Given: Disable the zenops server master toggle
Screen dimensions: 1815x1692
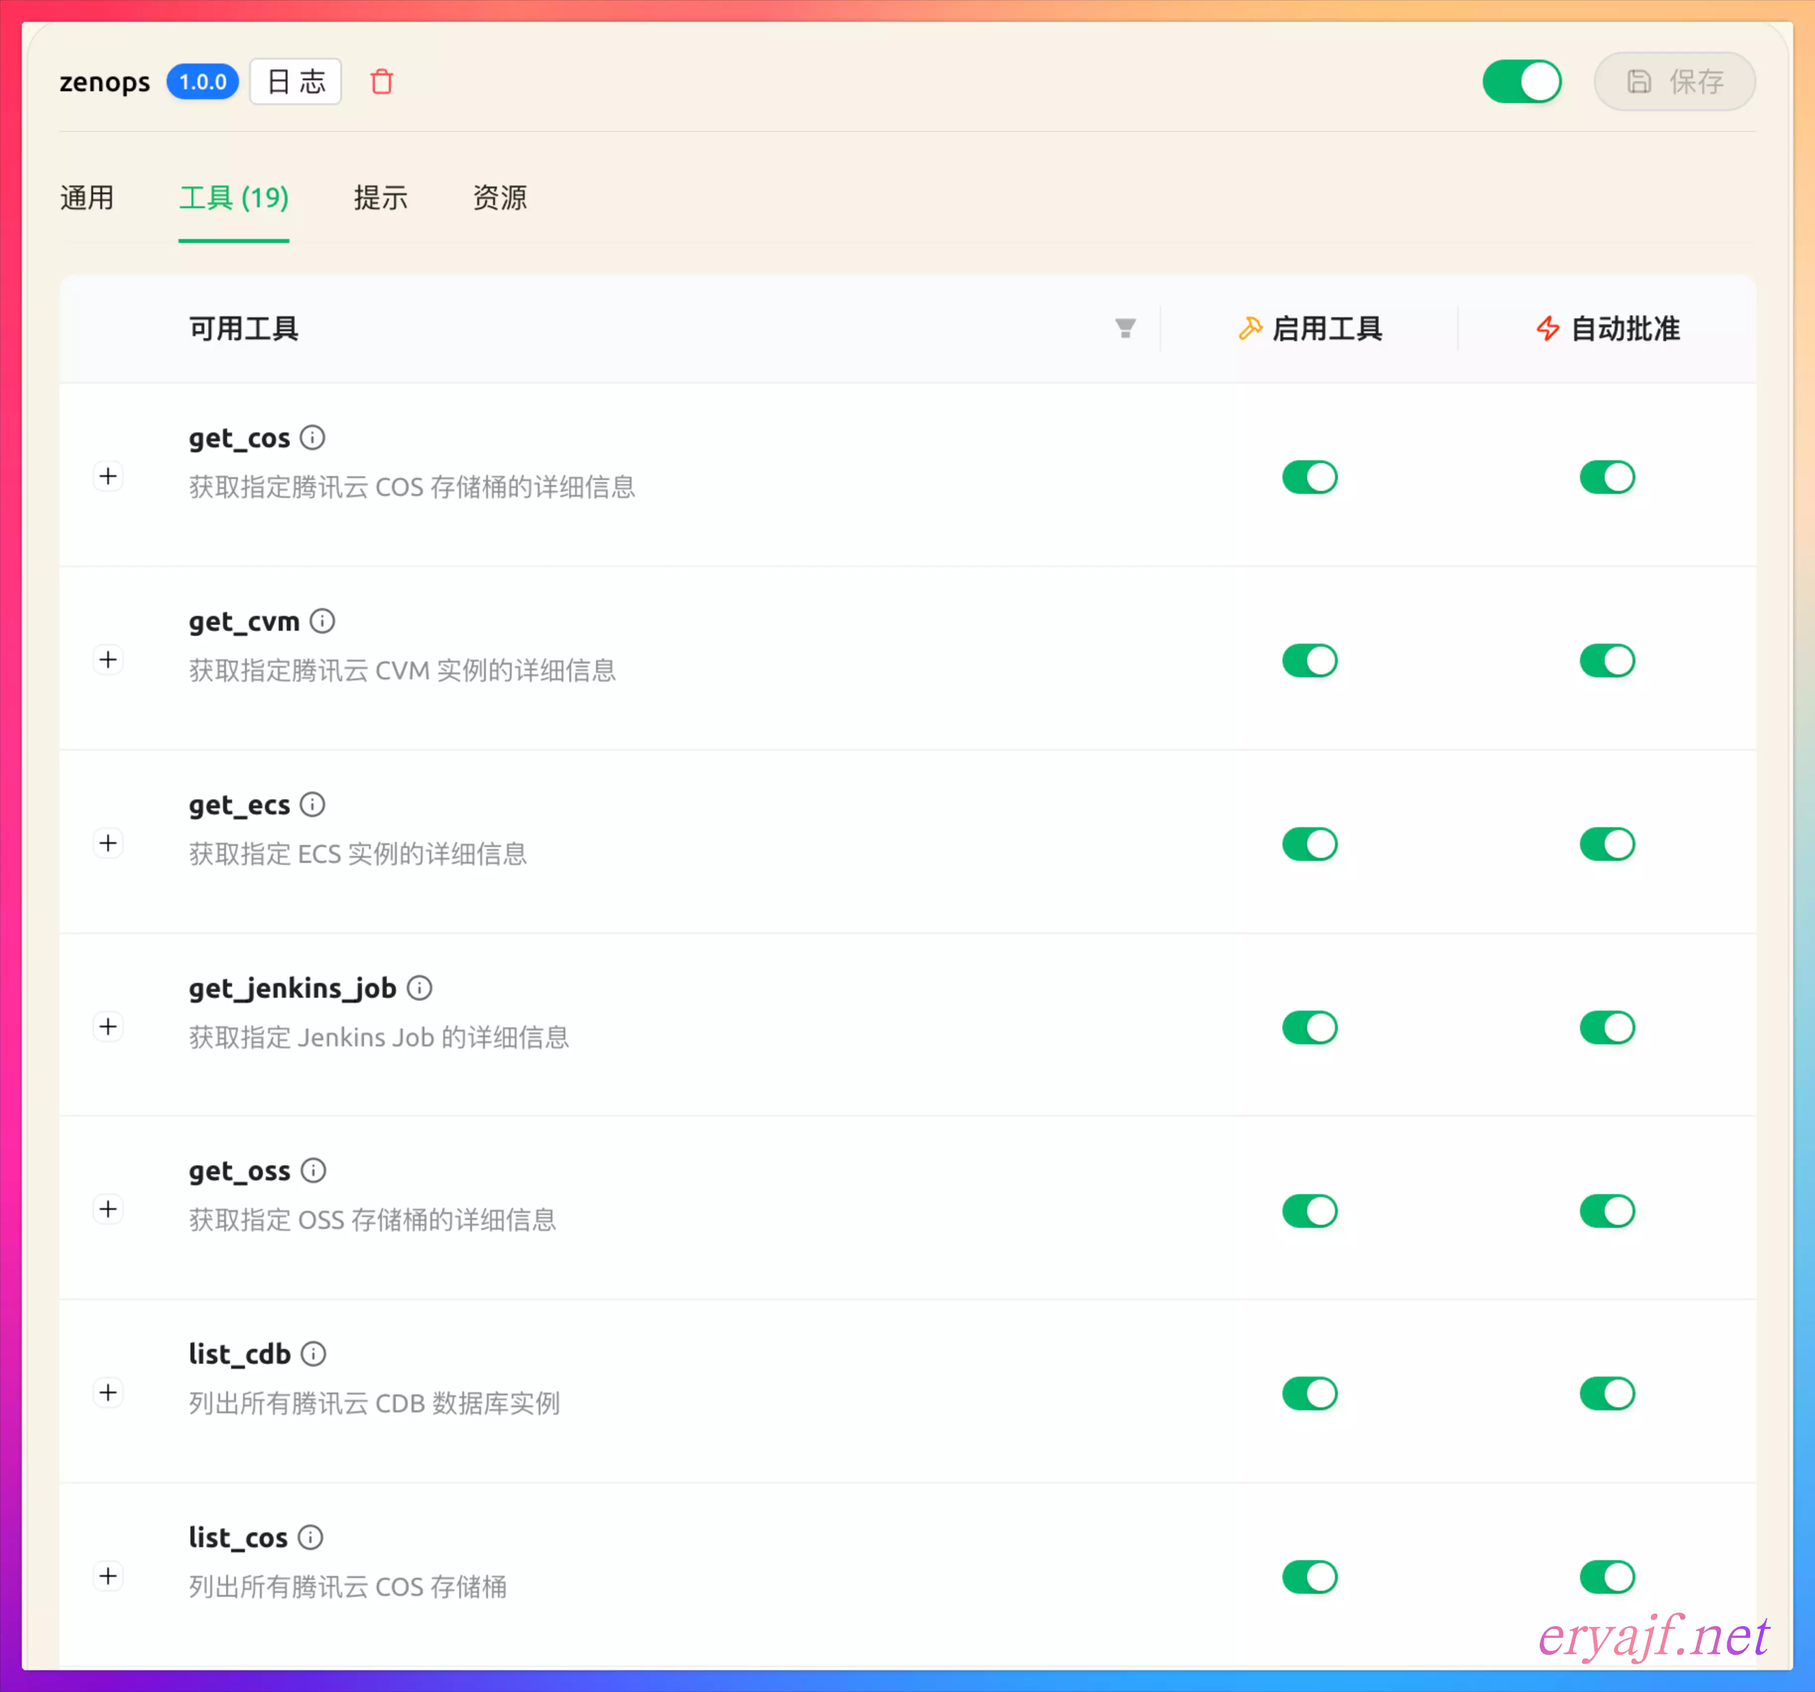Looking at the screenshot, I should coord(1521,81).
